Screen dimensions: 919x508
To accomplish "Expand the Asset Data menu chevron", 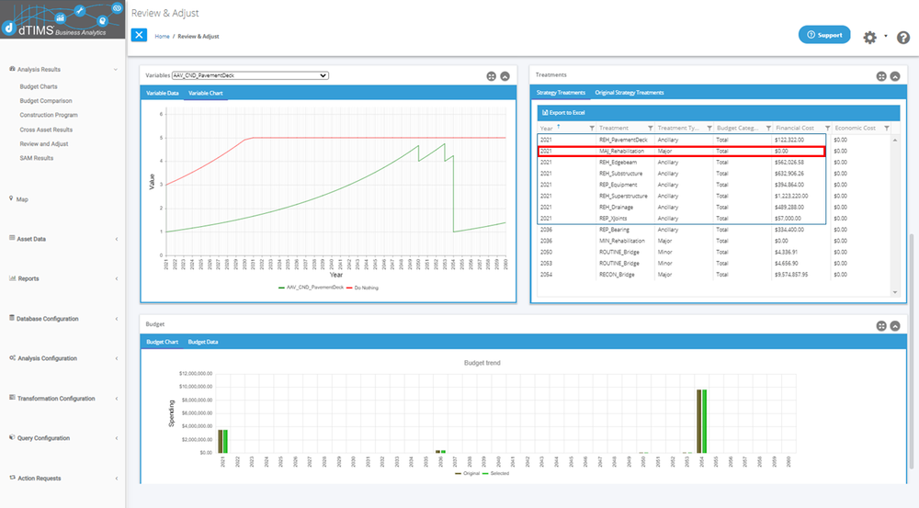I will pos(116,239).
